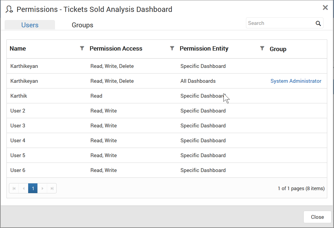Sort by the Permission Access header
This screenshot has width=334, height=228.
click(116, 49)
